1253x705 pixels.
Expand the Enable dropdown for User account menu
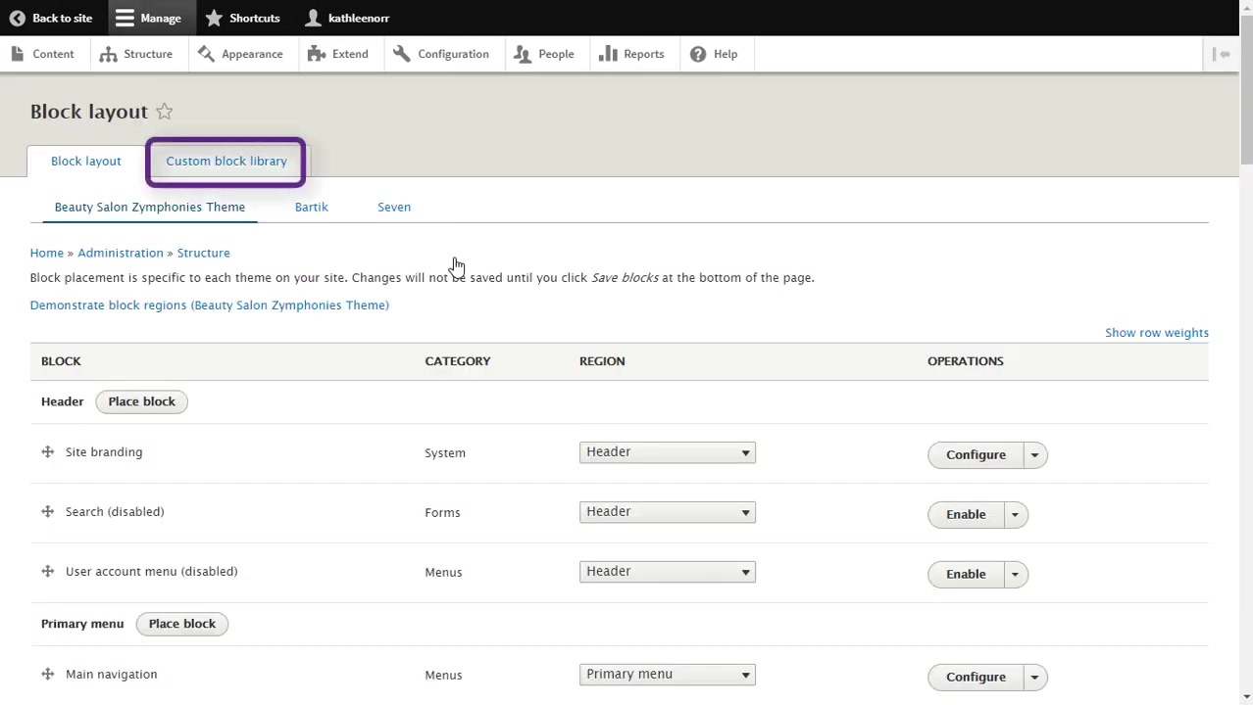[x=1014, y=574]
